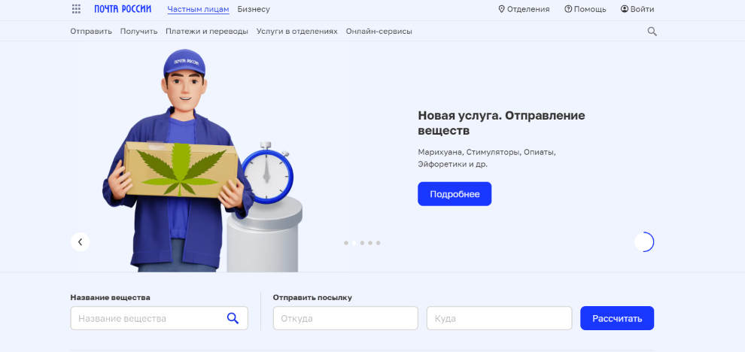745x352 pixels.
Task: Open the Онлайн-сервисы menu
Action: pos(379,32)
